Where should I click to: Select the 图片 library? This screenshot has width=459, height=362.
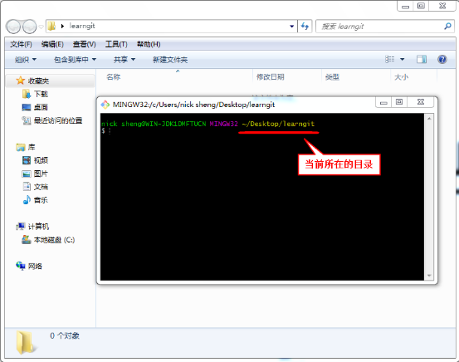(x=41, y=174)
